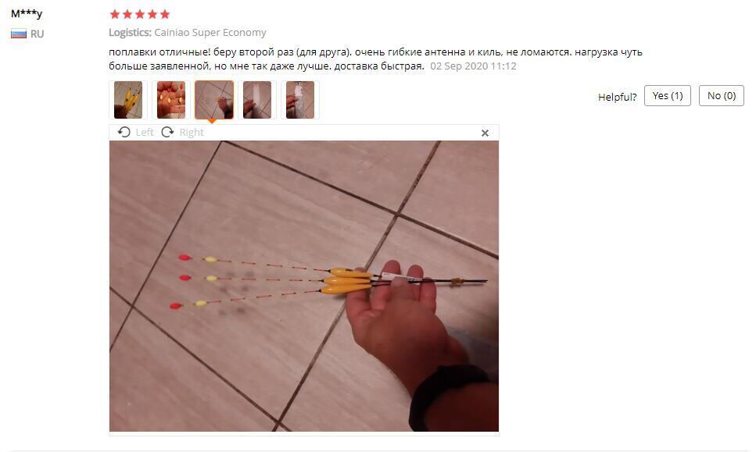Click the reviewer name M***y

click(x=27, y=13)
